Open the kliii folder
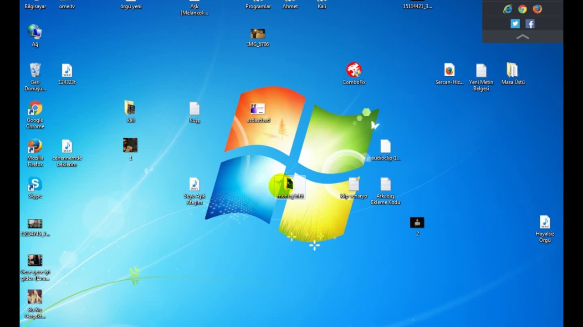The image size is (583, 327). (x=130, y=108)
